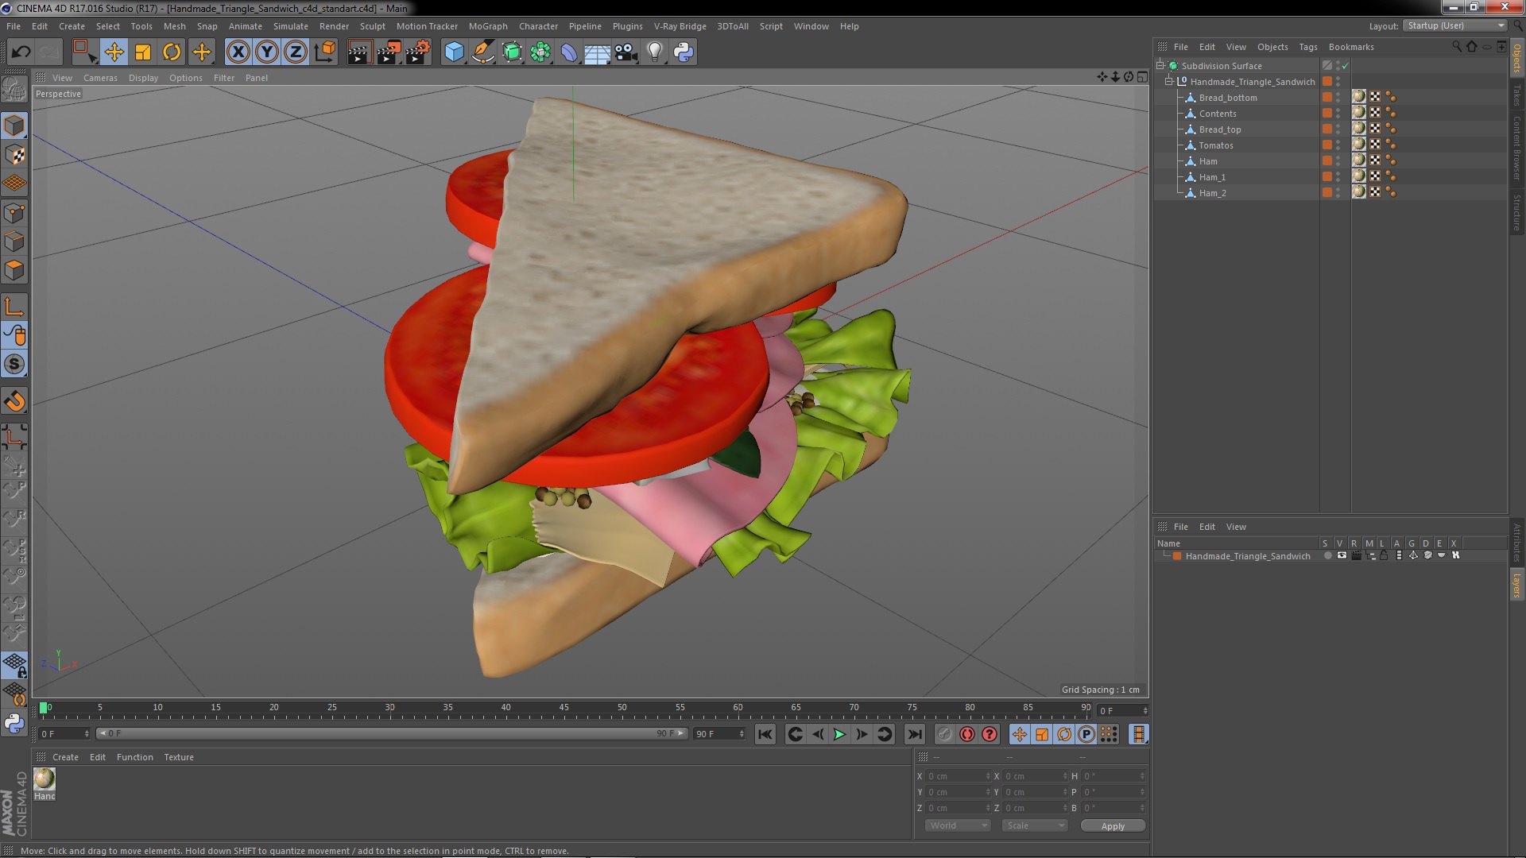Open the MoGraph menu
1526x858 pixels.
488,26
